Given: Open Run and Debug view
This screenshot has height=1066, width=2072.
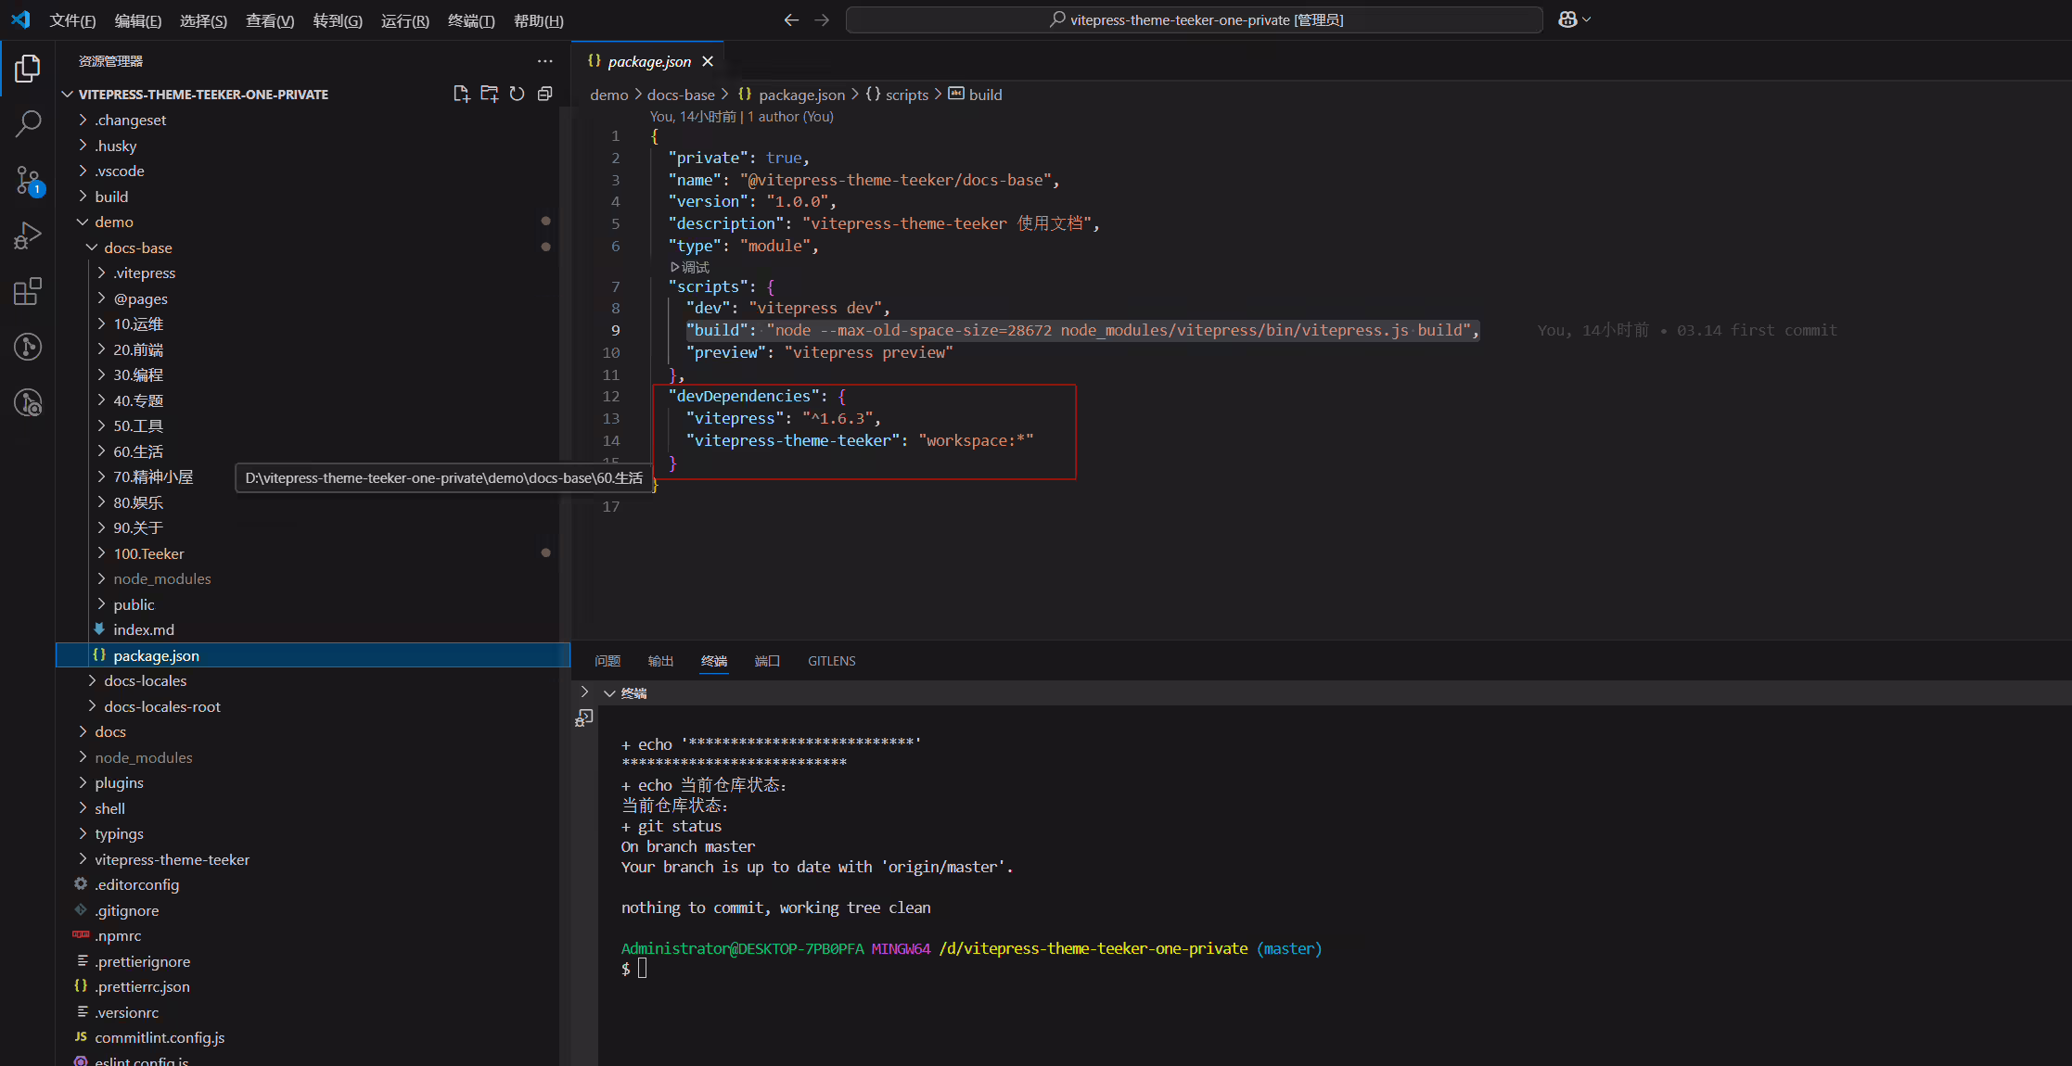Looking at the screenshot, I should coord(28,235).
